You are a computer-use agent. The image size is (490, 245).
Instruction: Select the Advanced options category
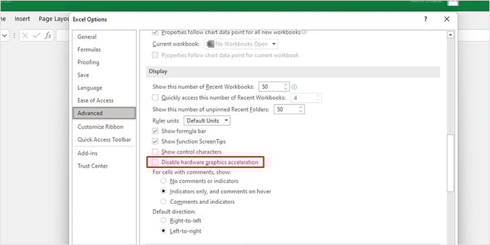coord(104,113)
